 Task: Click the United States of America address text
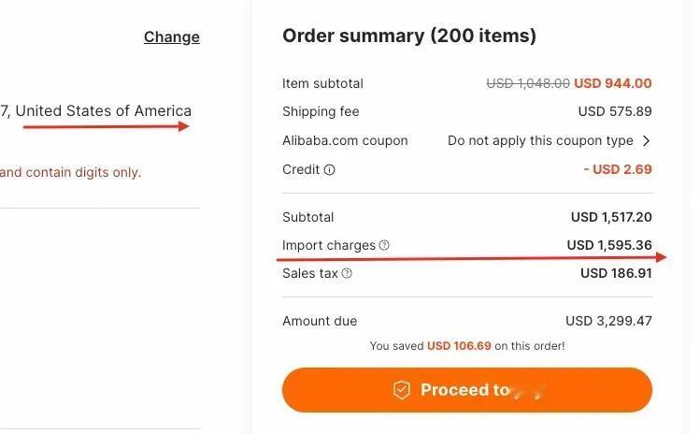point(104,111)
